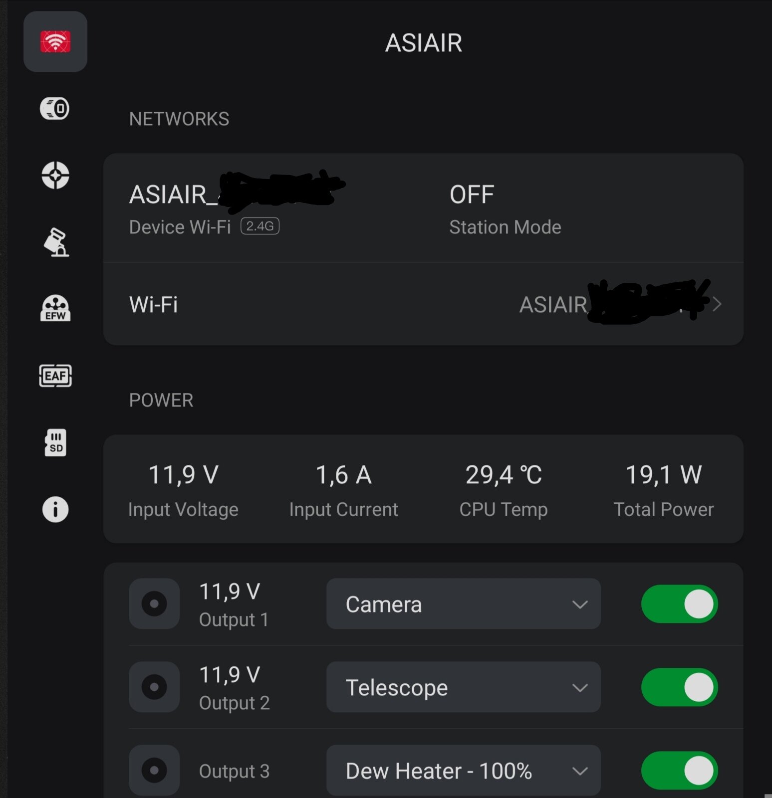Expand the Telescope device type dropdown

pos(463,687)
